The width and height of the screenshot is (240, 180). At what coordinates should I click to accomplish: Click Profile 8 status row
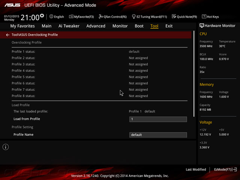click(99, 96)
